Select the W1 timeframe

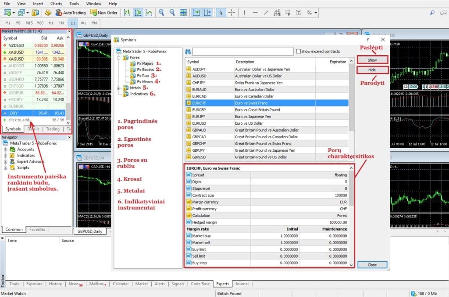(x=83, y=23)
